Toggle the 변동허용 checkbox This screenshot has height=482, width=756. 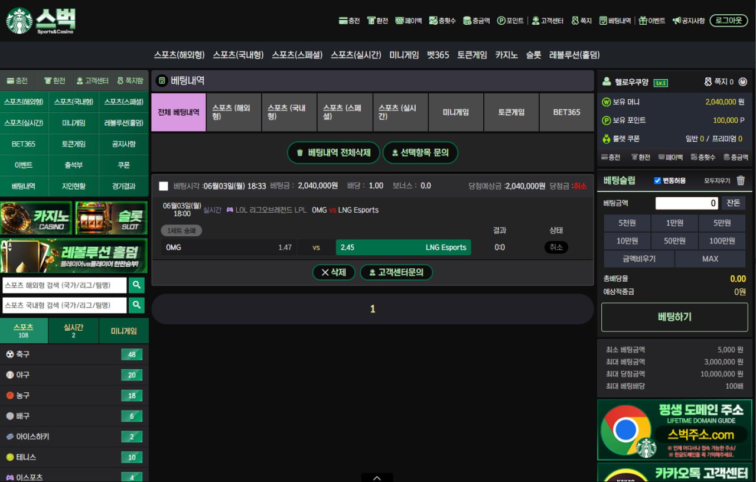[657, 181]
